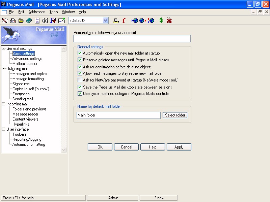
Task: Click the Cancel button
Action: [126, 147]
